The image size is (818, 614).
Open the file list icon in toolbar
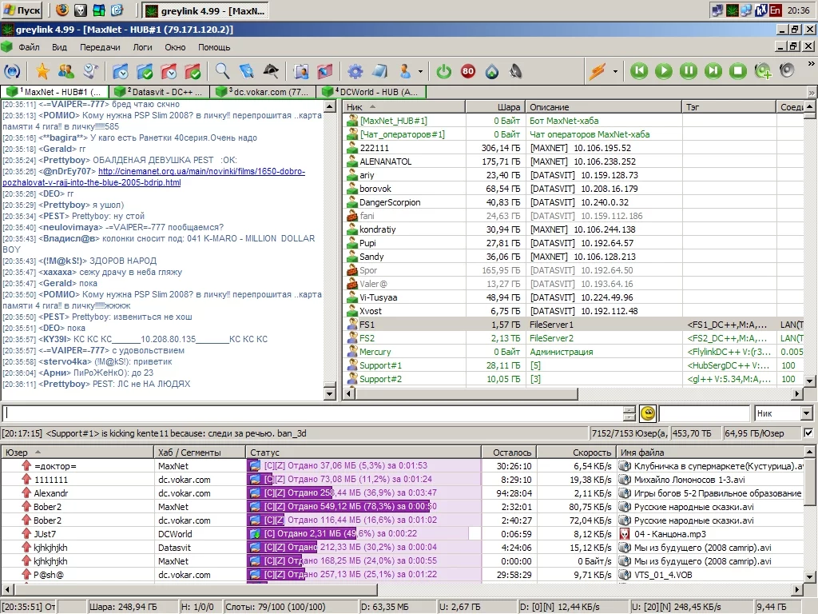[x=300, y=71]
